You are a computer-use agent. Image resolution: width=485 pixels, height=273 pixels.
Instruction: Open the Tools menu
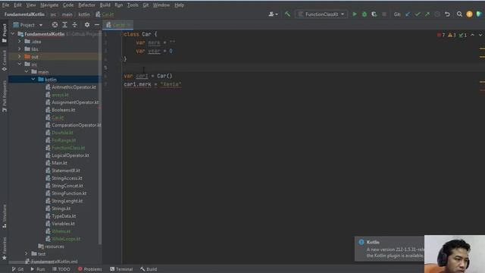[x=133, y=5]
